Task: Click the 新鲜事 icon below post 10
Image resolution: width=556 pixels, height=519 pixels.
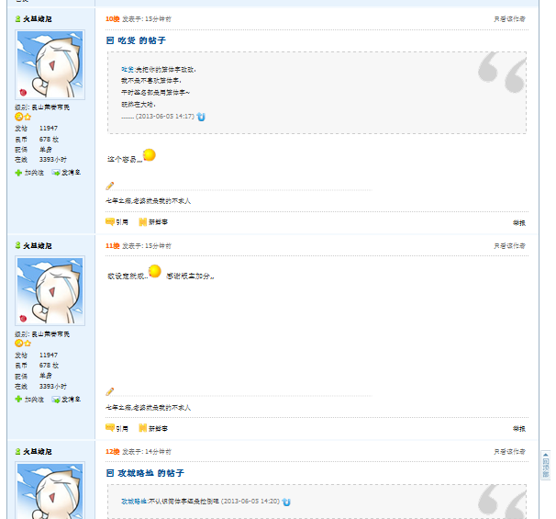Action: [142, 222]
